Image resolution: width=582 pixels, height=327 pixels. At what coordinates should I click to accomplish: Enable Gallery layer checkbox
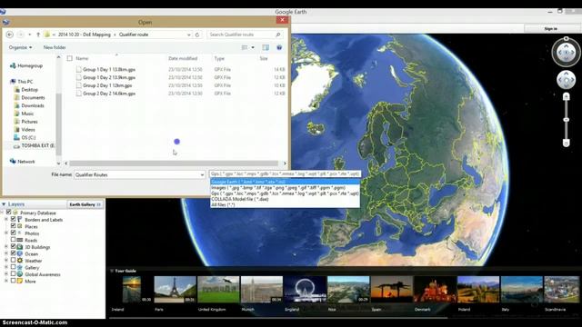(13, 267)
